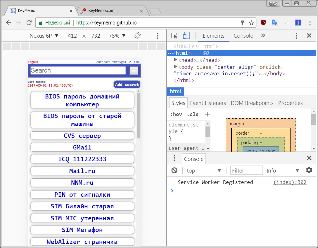The image size is (318, 248).
Task: Open the SIM Билайн старая entry
Action: pyautogui.click(x=82, y=206)
